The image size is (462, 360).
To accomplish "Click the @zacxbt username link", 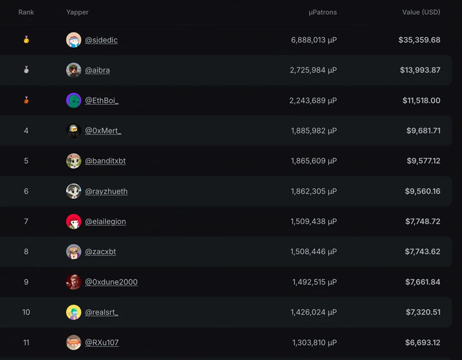I will tap(101, 251).
